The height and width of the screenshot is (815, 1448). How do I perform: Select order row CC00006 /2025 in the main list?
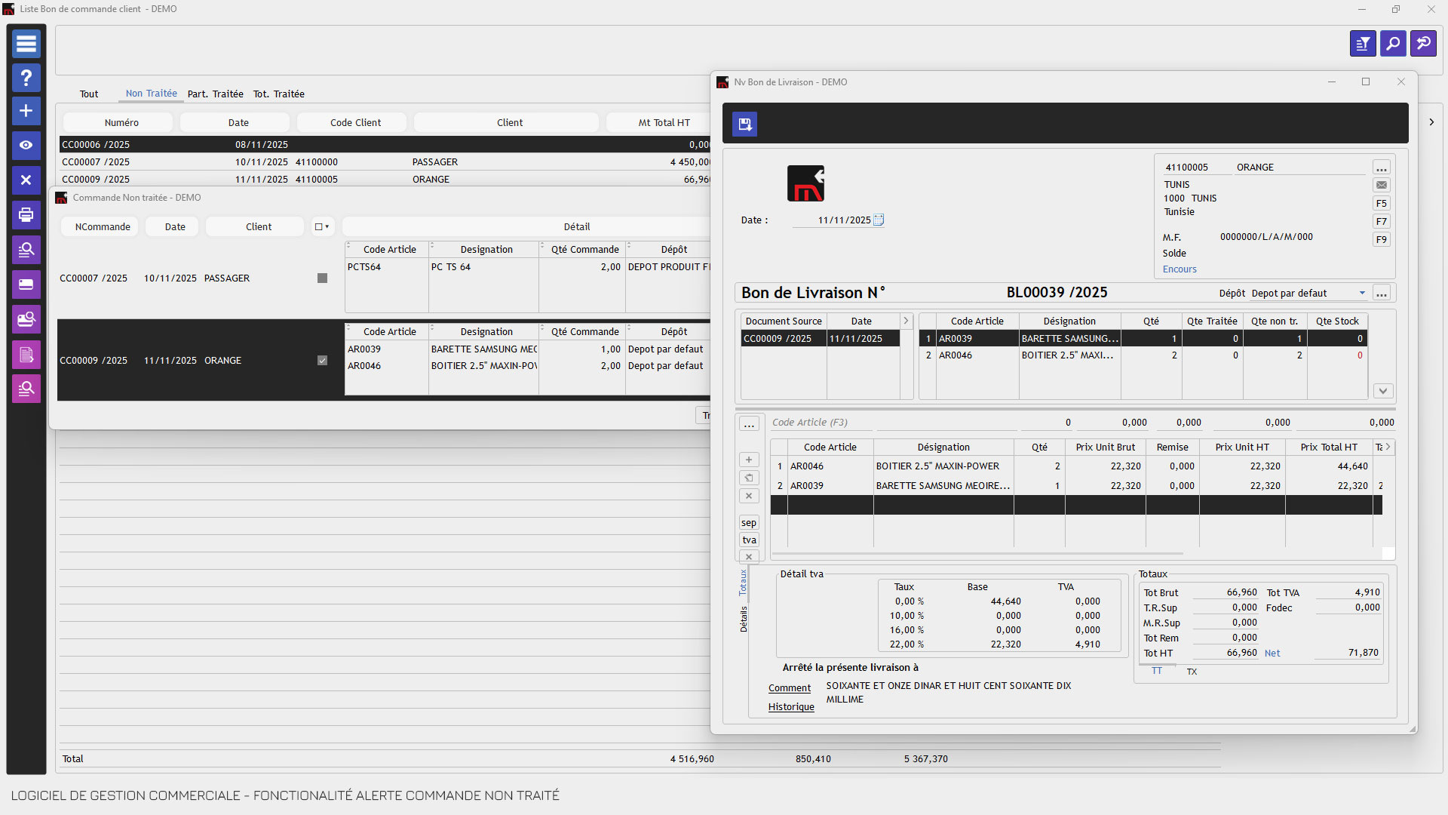point(385,144)
